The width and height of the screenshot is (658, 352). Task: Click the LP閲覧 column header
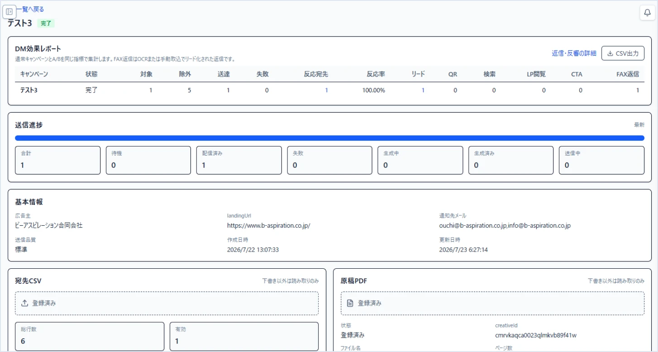pyautogui.click(x=536, y=74)
